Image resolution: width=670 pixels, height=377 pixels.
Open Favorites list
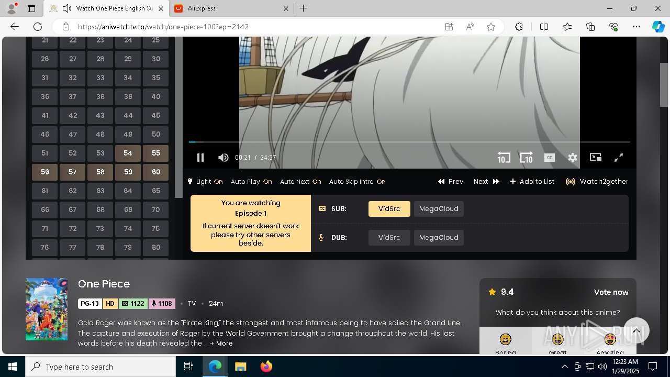point(567,27)
